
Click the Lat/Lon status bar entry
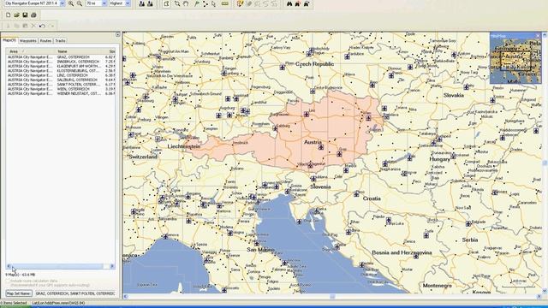58,303
